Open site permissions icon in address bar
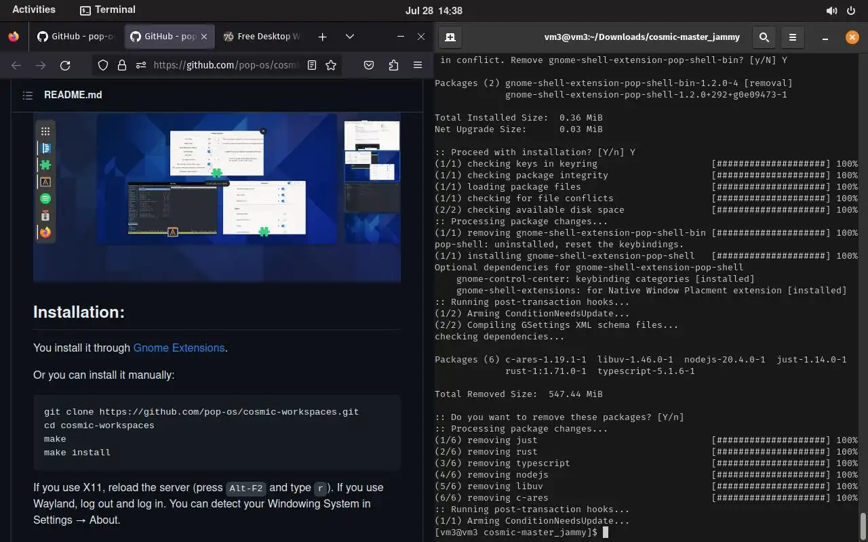Image resolution: width=868 pixels, height=542 pixels. pyautogui.click(x=140, y=65)
